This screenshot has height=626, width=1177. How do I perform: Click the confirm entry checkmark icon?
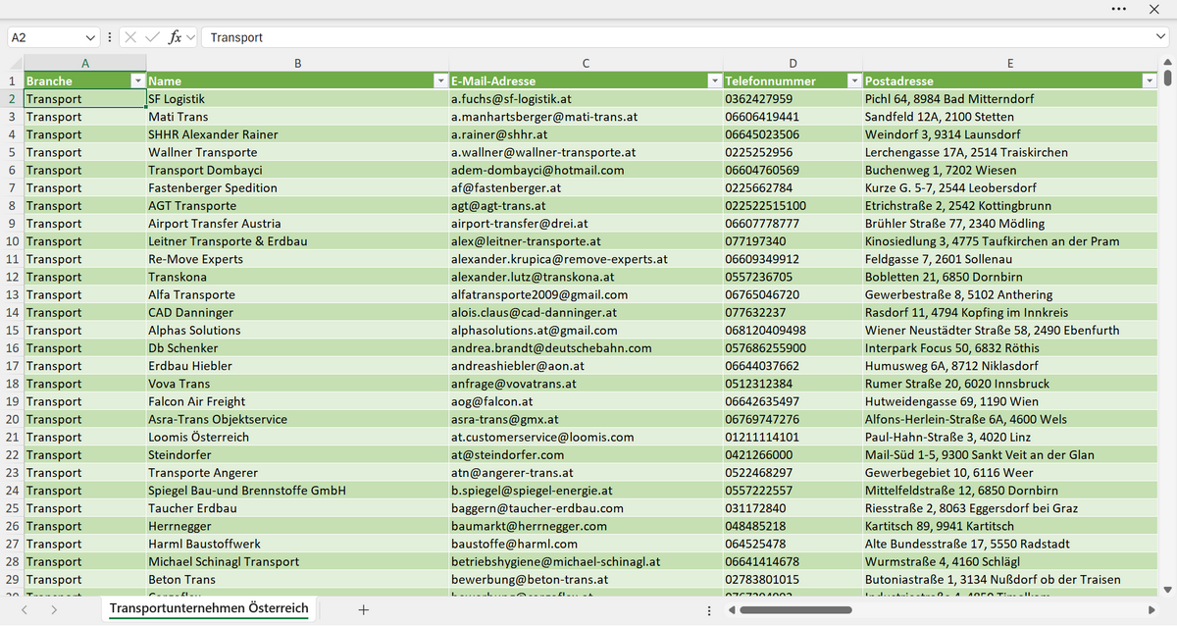coord(152,37)
